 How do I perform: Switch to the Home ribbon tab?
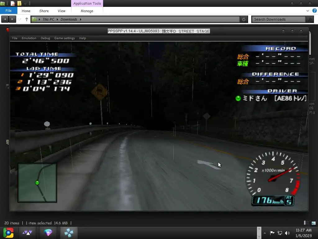point(26,11)
